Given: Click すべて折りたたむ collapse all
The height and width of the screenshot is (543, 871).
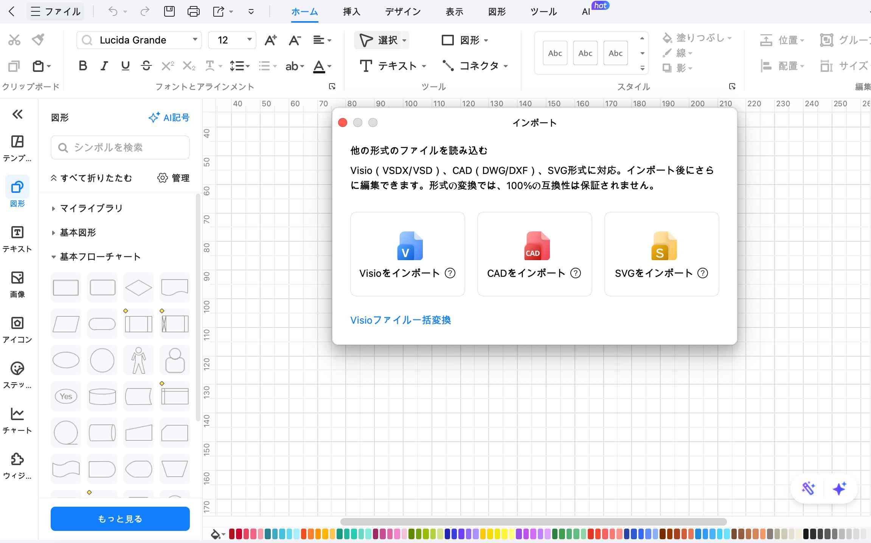Looking at the screenshot, I should [91, 178].
